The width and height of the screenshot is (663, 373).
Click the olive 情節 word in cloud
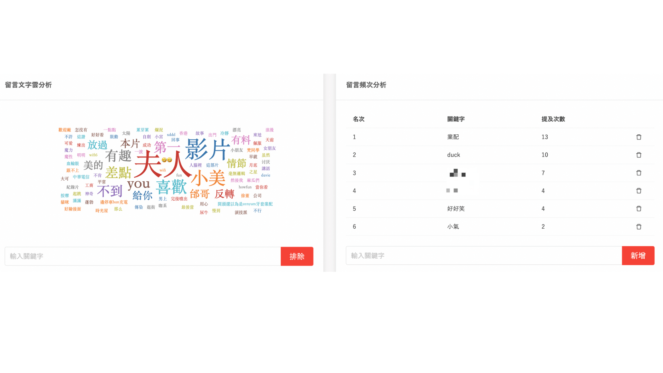(x=237, y=163)
